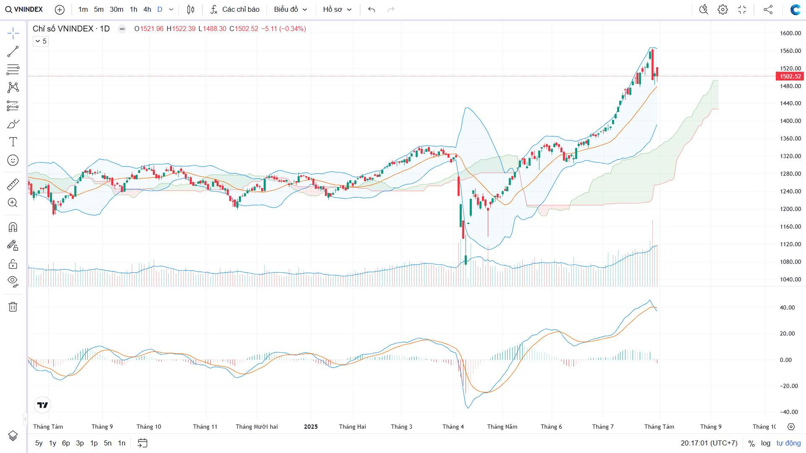Select the trend line drawing tool
Viewport: 806px width, 453px height.
point(13,52)
